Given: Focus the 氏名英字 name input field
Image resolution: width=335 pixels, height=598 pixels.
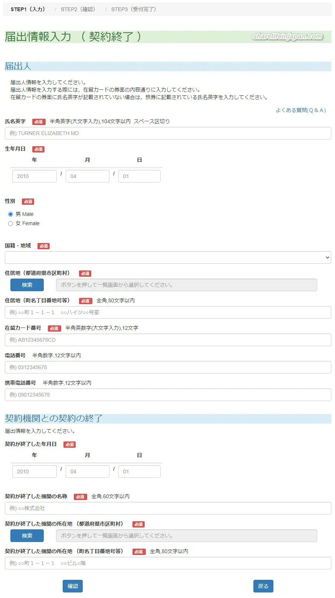Looking at the screenshot, I should click(x=168, y=133).
